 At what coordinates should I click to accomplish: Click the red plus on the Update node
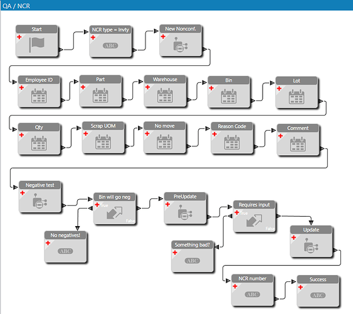[294, 237]
